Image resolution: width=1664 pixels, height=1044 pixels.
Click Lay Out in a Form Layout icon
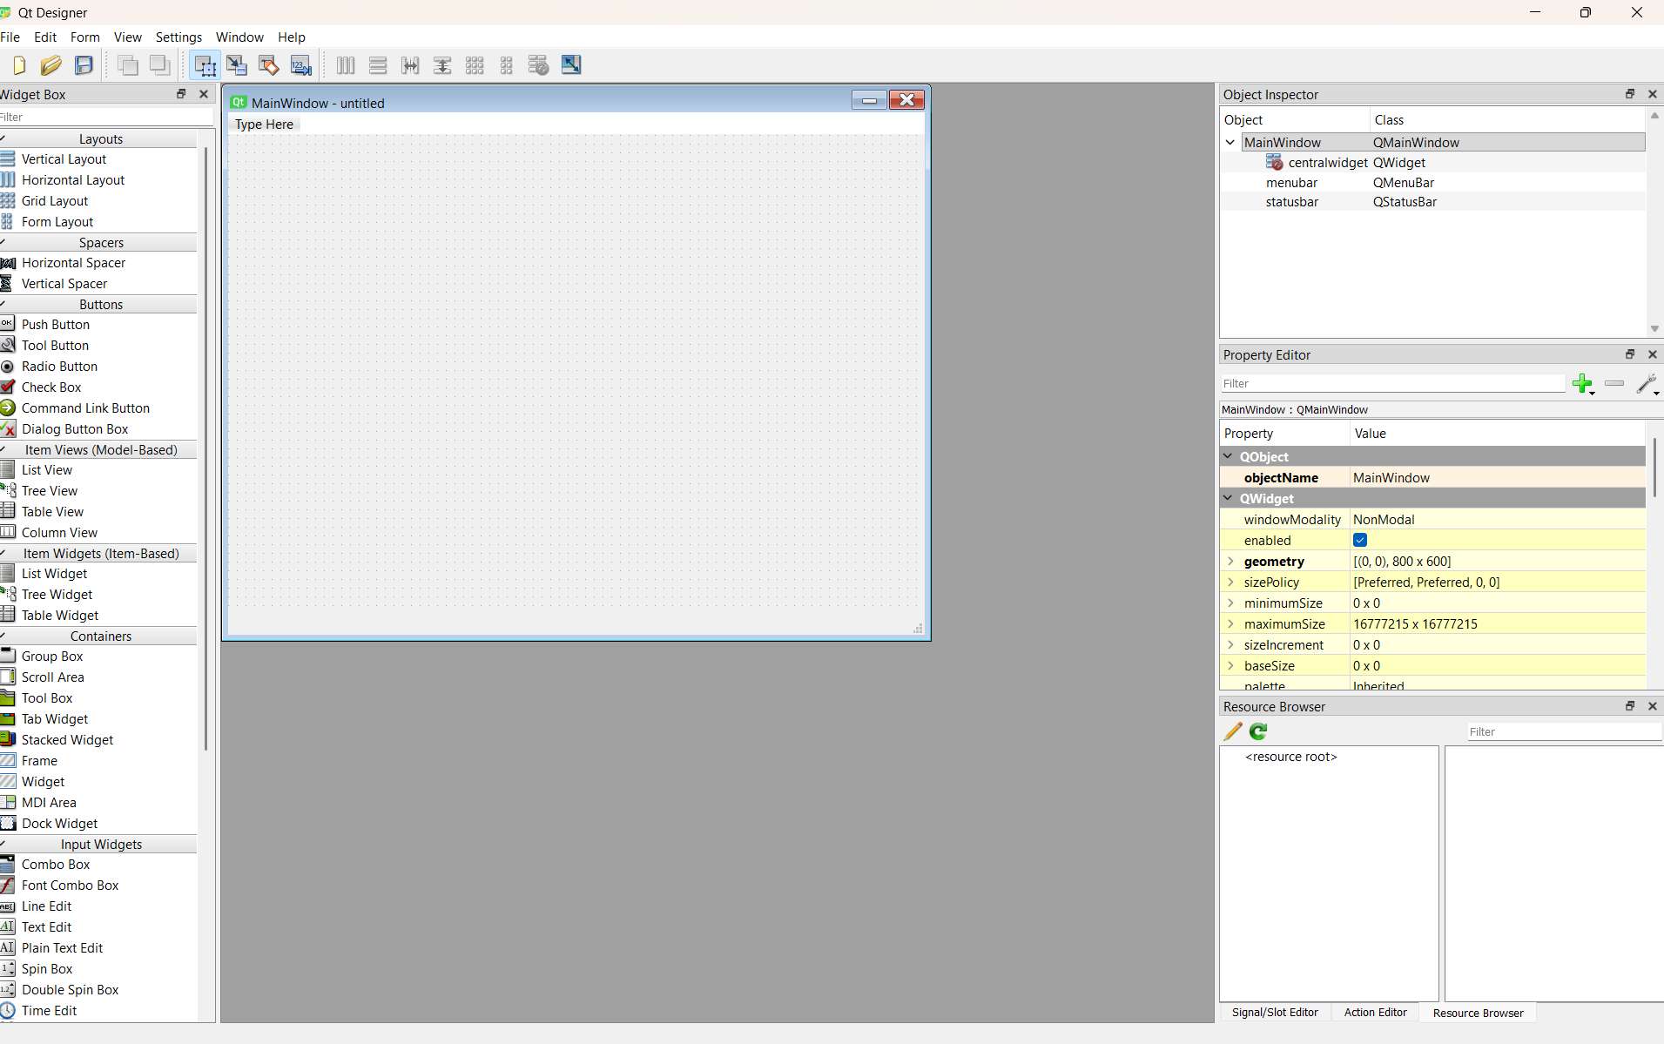point(507,65)
